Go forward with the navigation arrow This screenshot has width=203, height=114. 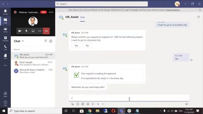coord(8,4)
